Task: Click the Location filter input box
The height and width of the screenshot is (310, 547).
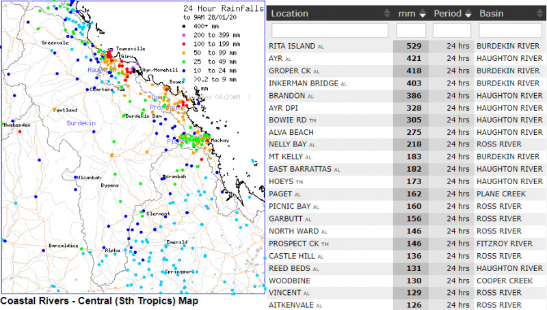Action: 330,31
